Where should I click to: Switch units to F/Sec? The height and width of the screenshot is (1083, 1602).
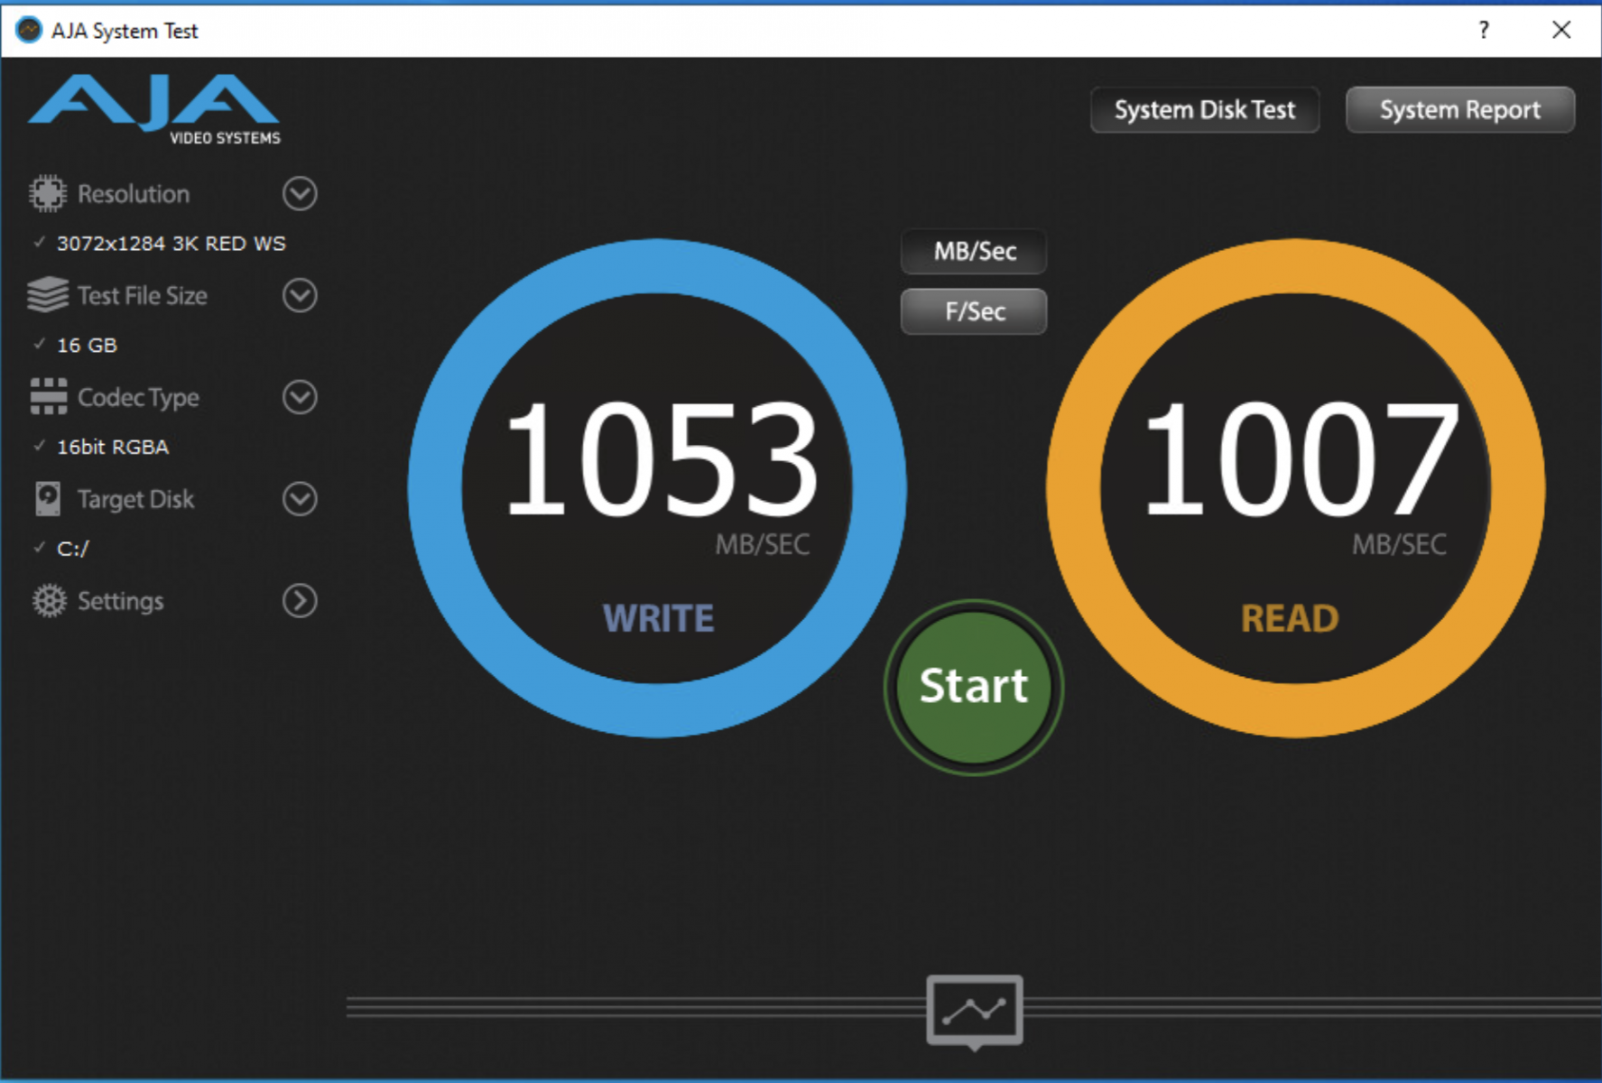click(x=974, y=311)
